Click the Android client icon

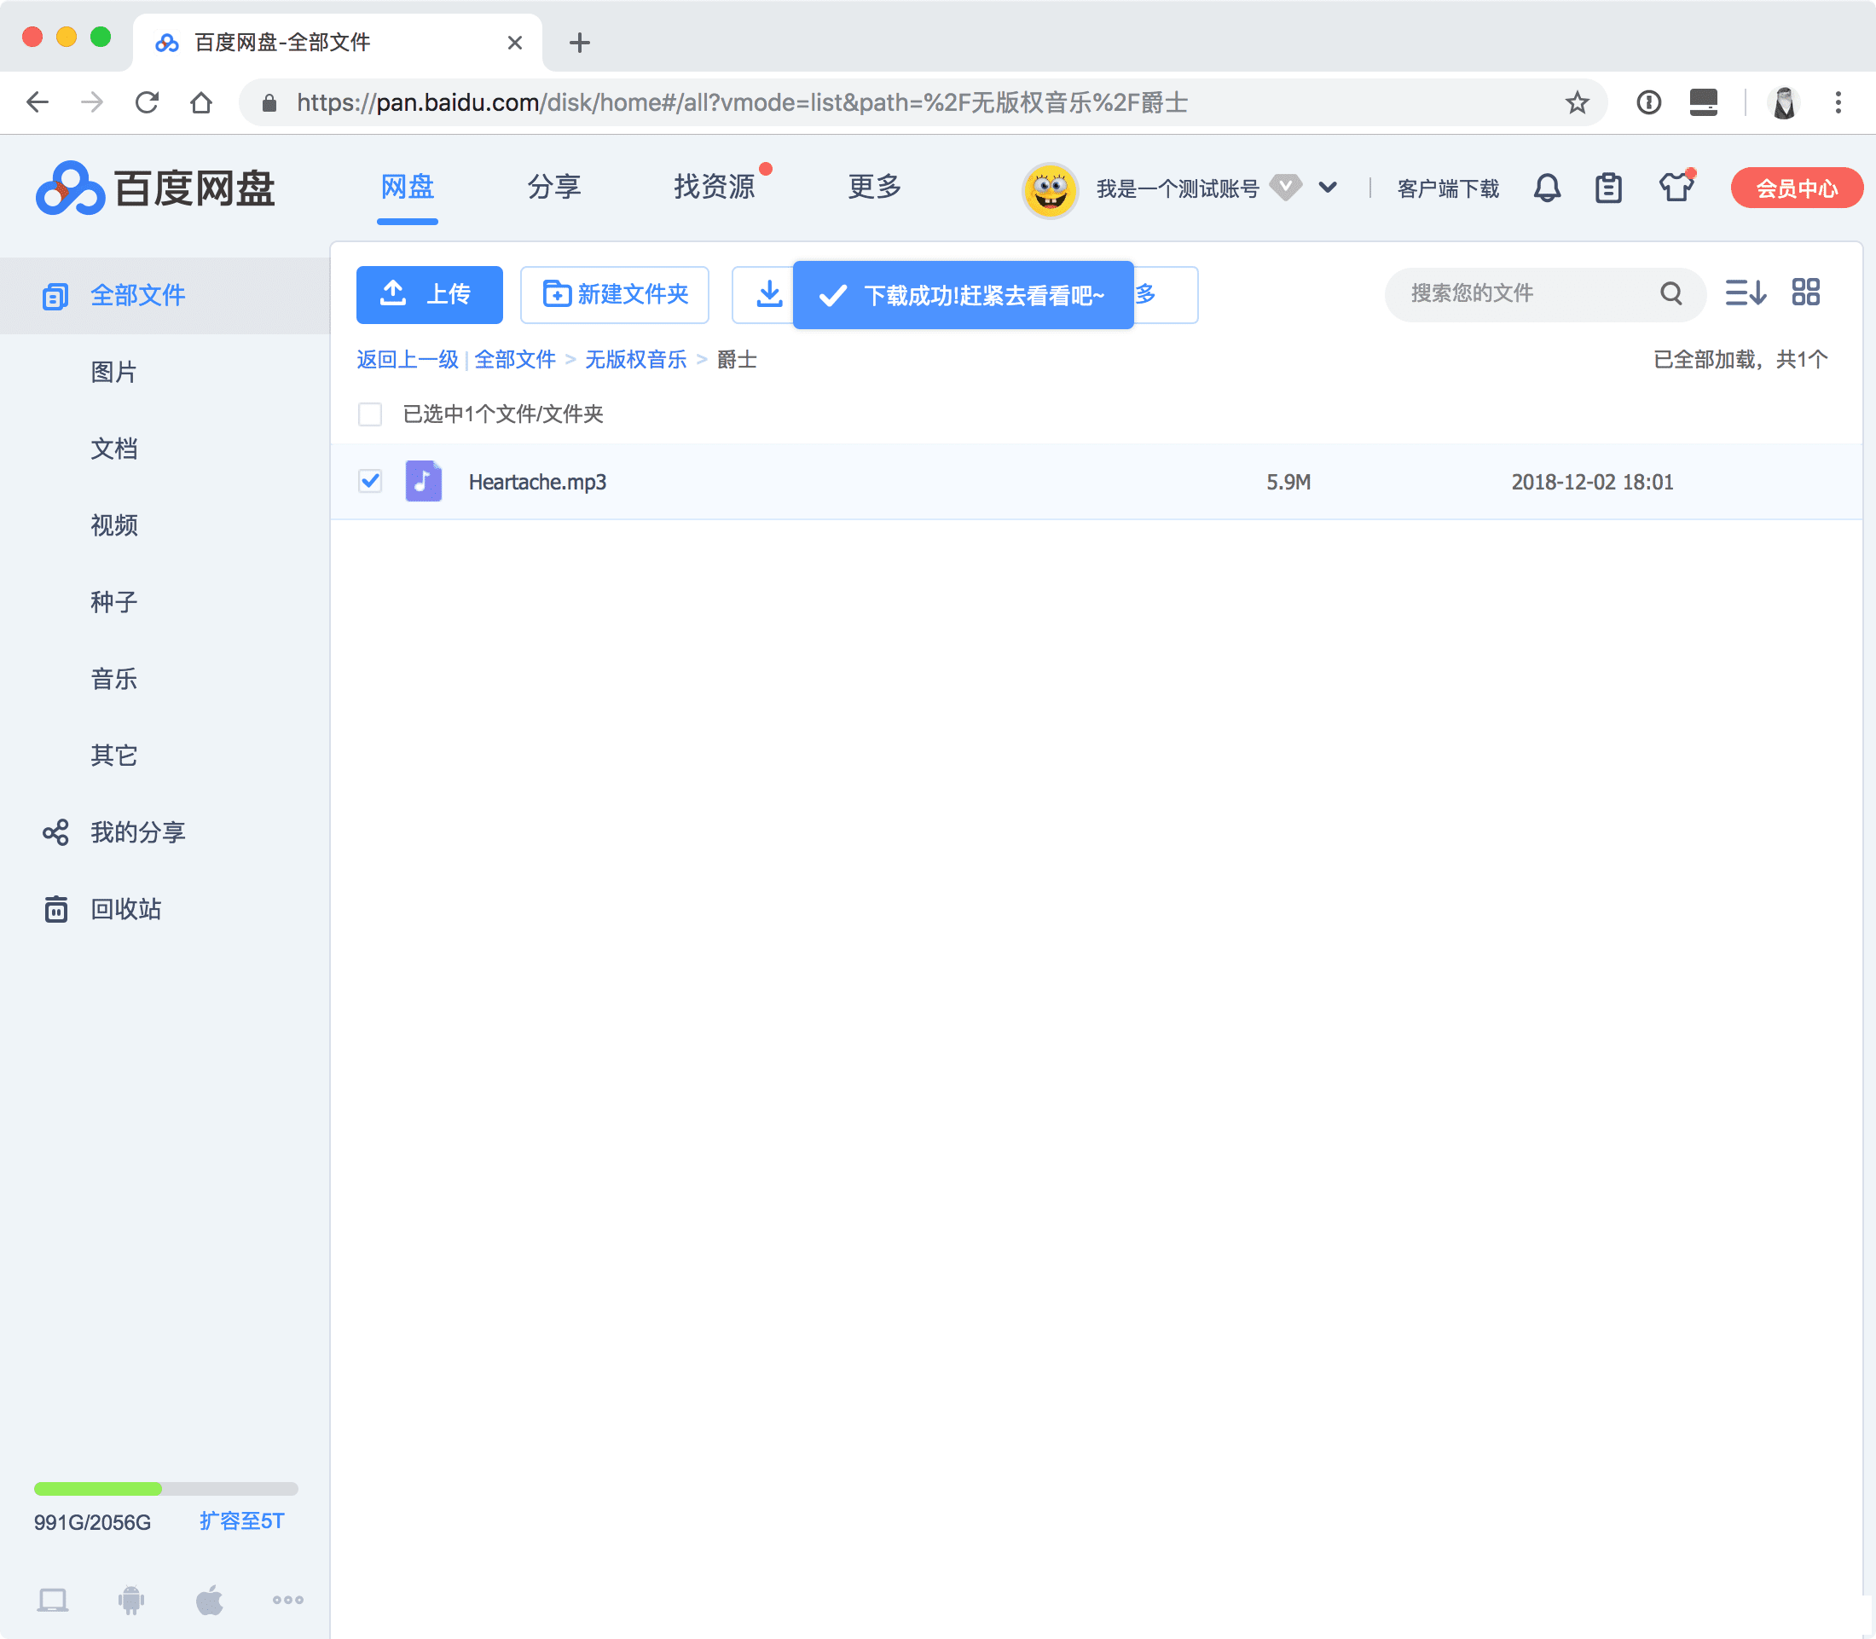pos(130,1600)
